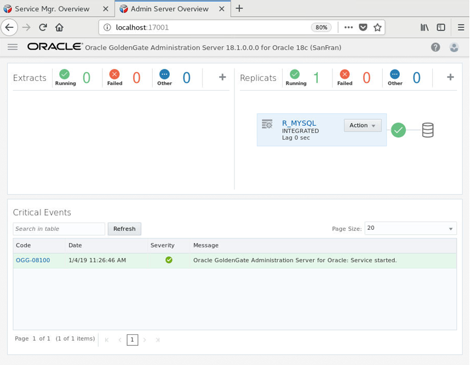Click the green severity icon for OGG-08100
Viewport: 471px width, 365px height.
click(169, 260)
